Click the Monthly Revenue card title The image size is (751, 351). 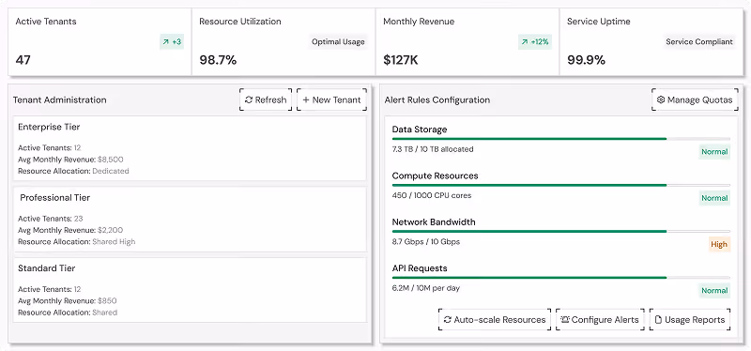[x=419, y=22]
